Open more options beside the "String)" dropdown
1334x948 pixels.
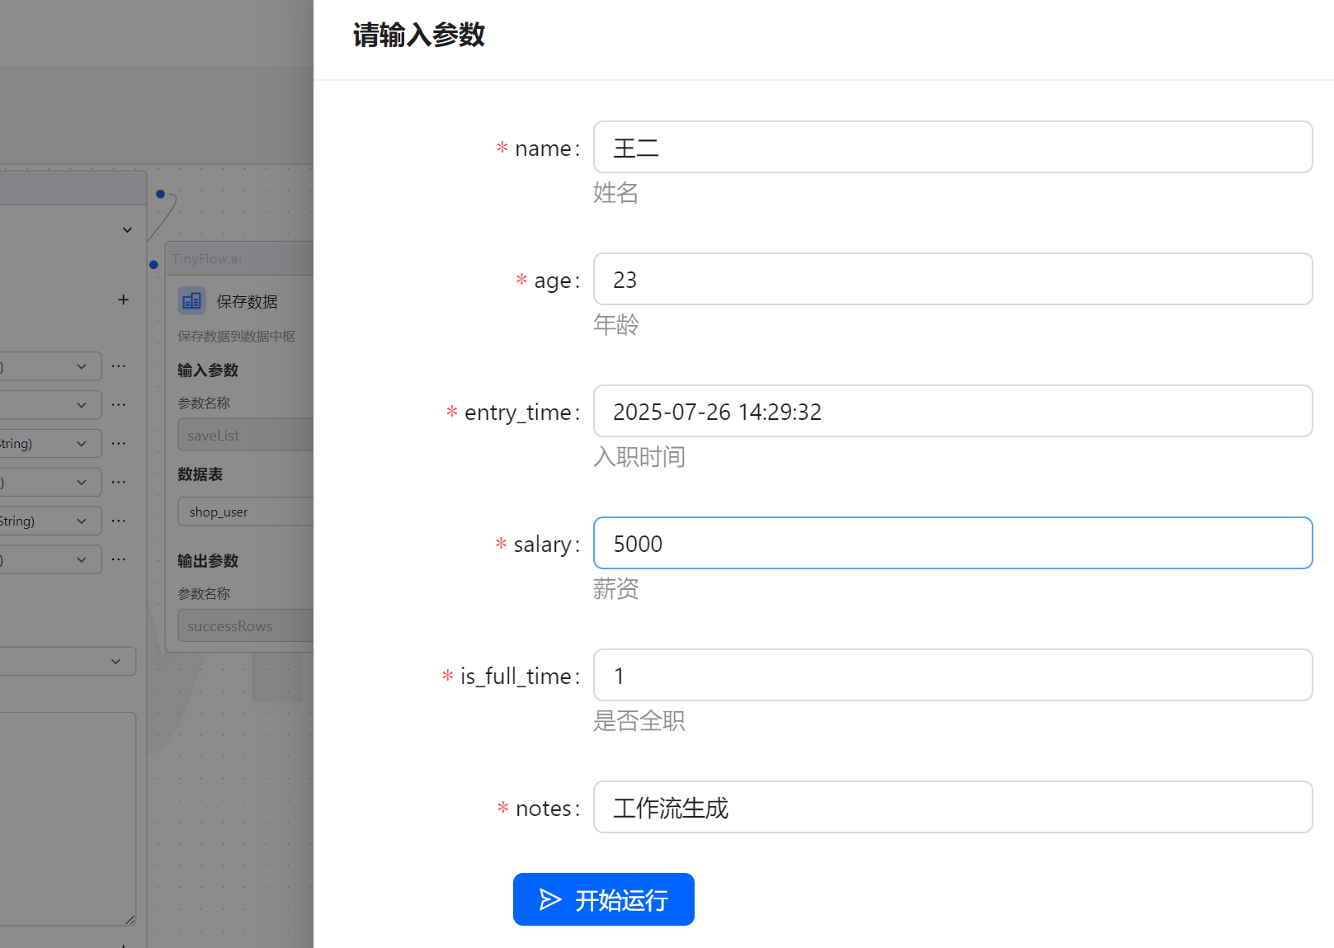point(119,521)
